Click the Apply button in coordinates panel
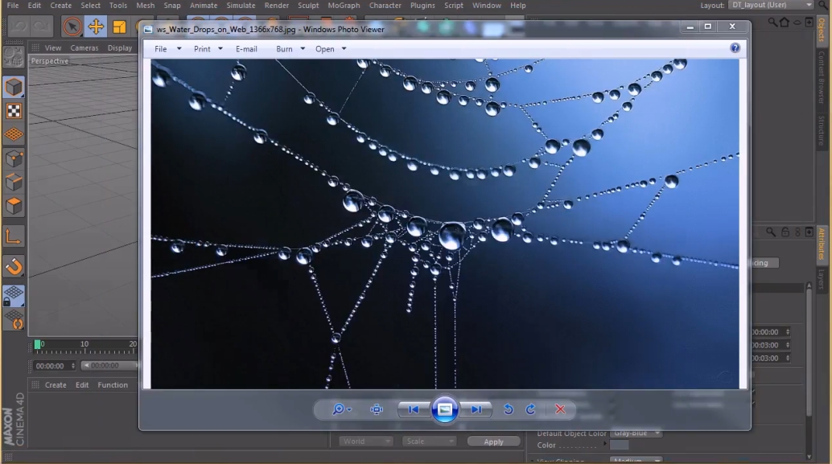The image size is (832, 464). 493,441
